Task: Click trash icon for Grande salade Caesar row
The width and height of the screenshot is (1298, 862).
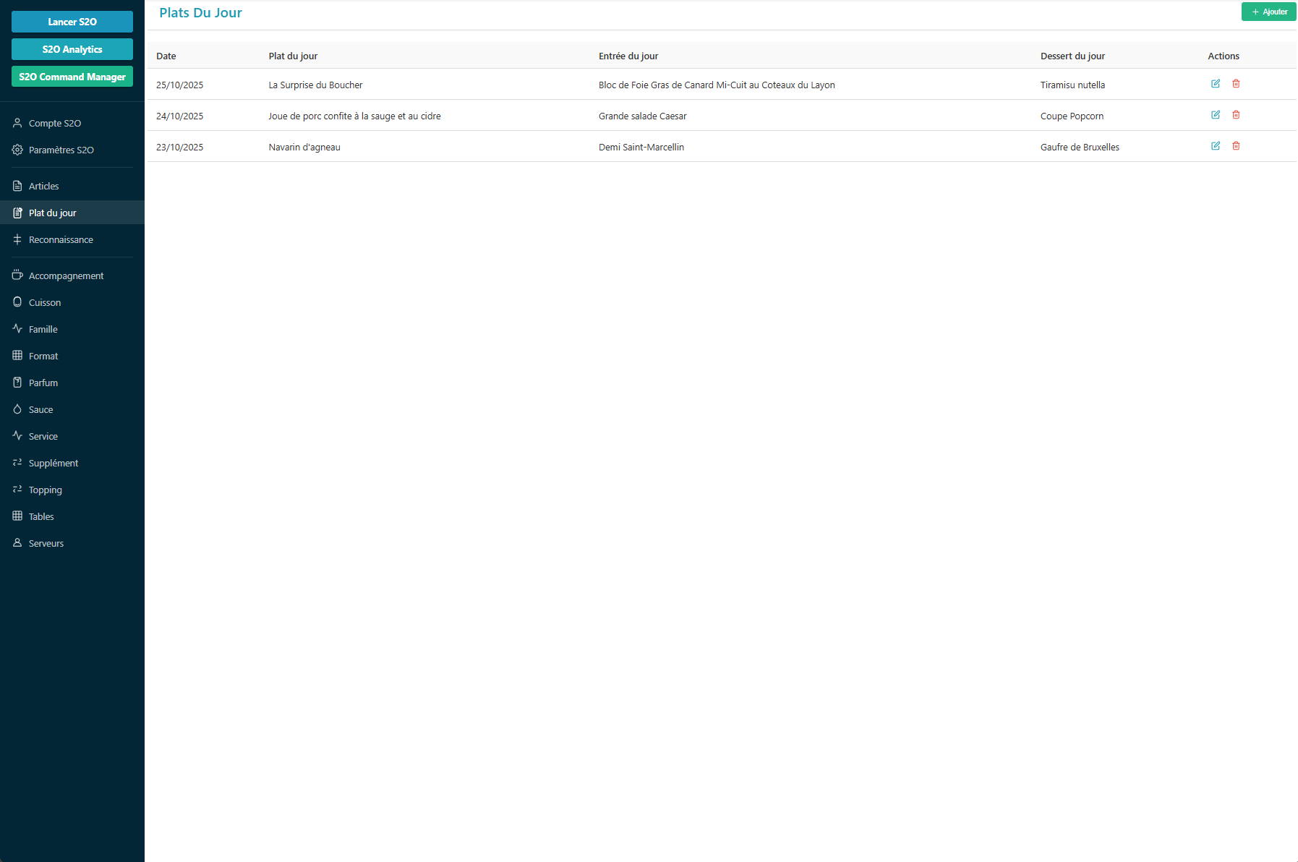Action: [x=1236, y=115]
